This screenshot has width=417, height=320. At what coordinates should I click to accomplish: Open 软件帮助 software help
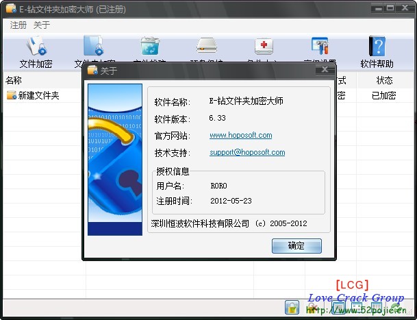377,53
